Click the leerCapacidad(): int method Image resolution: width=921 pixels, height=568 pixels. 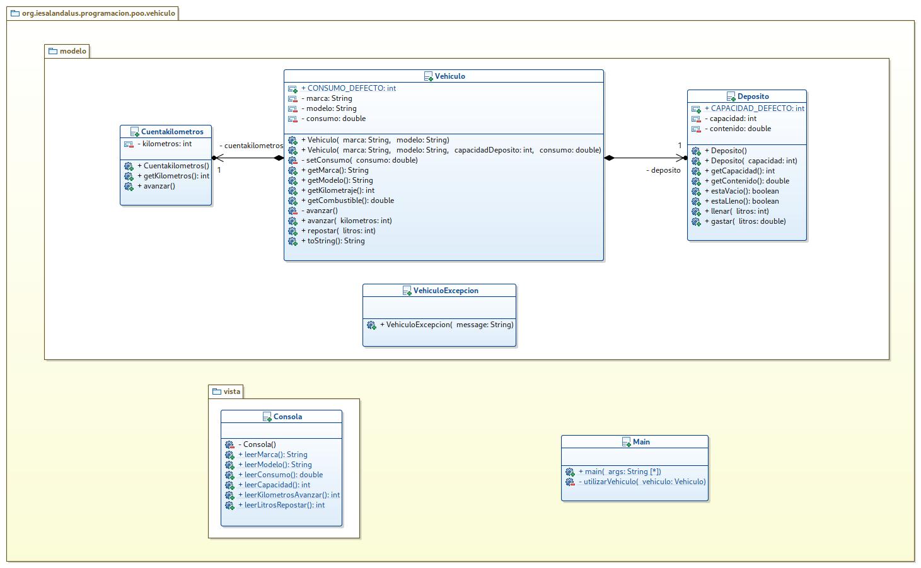click(274, 485)
